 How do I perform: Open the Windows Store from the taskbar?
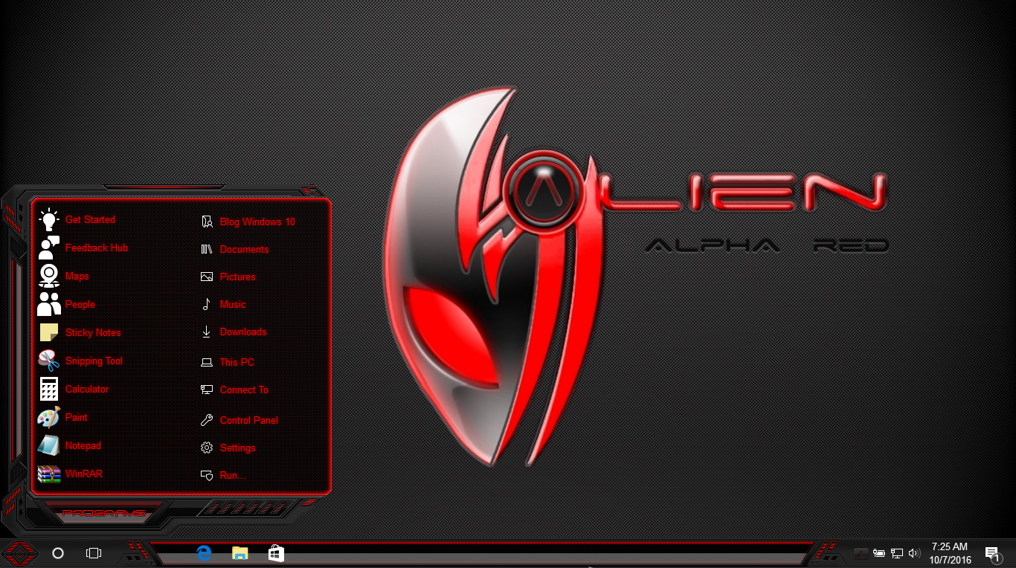click(276, 553)
